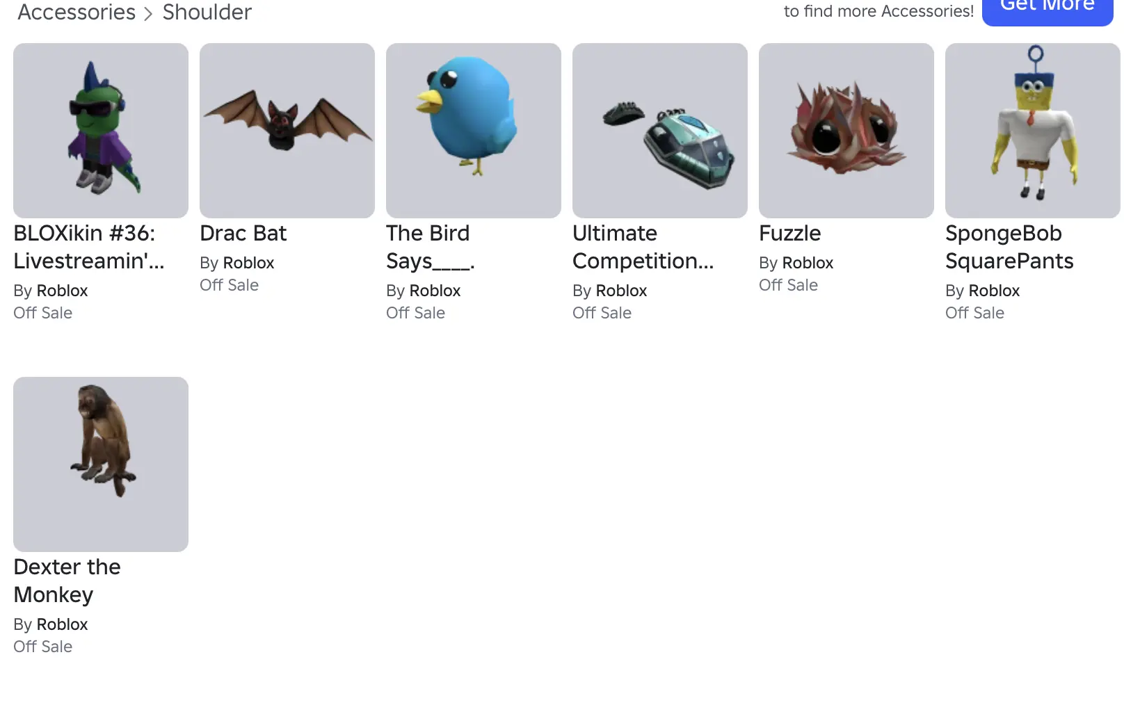Visit the Roblox creator link under Drac Bat
Viewport: 1124px width, 705px height.
pos(248,263)
